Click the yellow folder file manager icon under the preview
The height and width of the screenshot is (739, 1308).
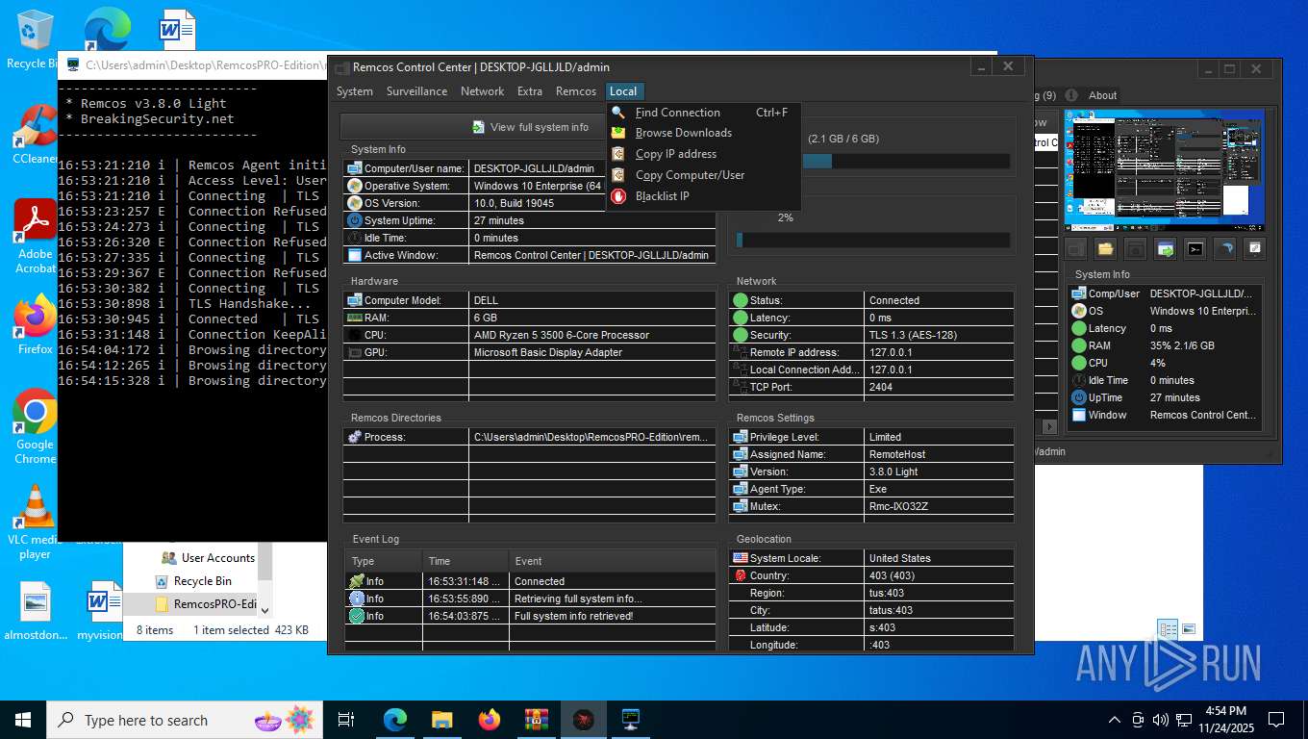coord(1105,249)
